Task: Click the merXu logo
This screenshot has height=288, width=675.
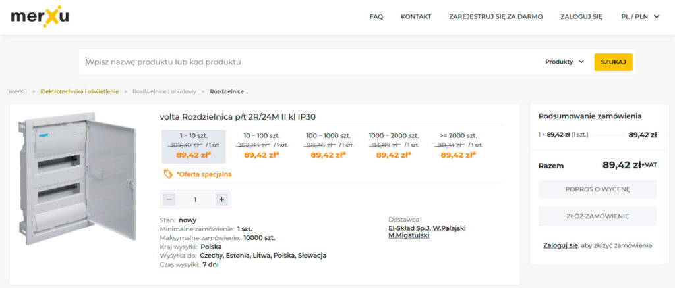Action: point(40,16)
